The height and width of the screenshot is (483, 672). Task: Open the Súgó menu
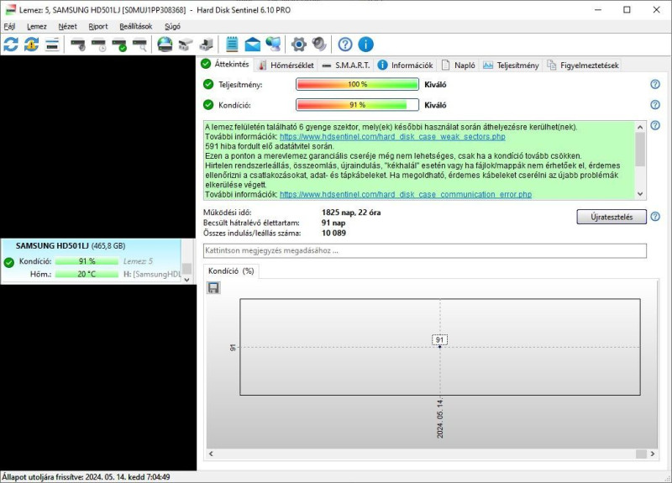tap(173, 27)
